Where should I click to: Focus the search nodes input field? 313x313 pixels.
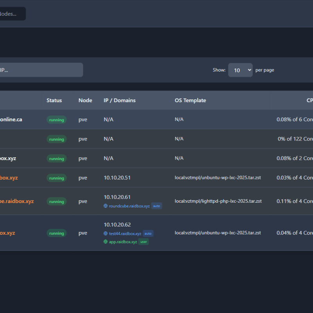pos(12,14)
